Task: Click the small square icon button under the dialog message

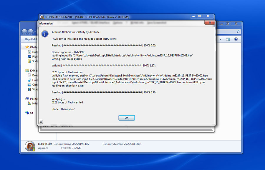Action: point(41,121)
